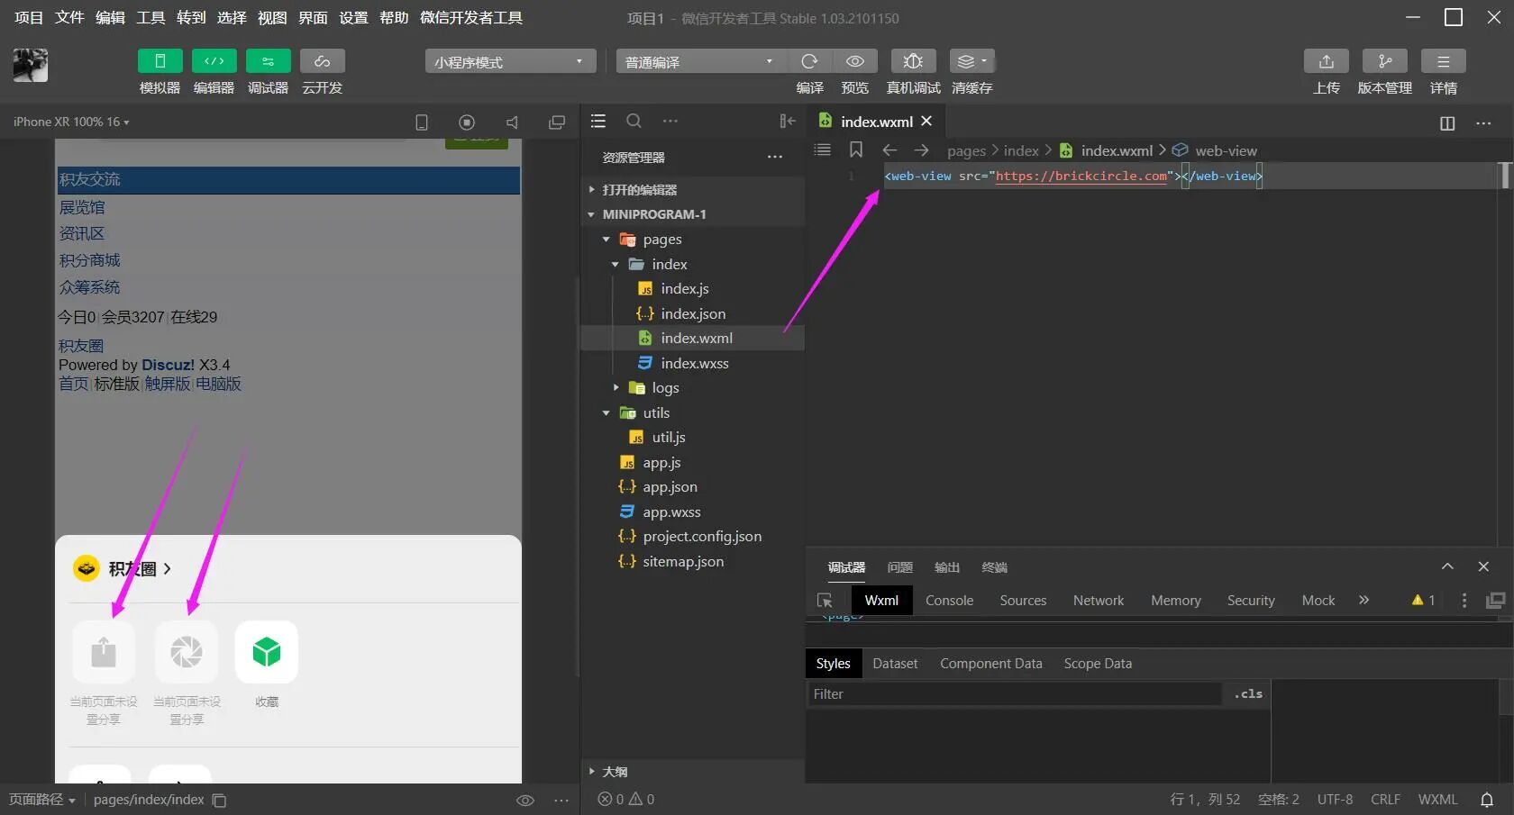The image size is (1514, 815).
Task: Toggle the simulator panel button
Action: click(x=160, y=61)
